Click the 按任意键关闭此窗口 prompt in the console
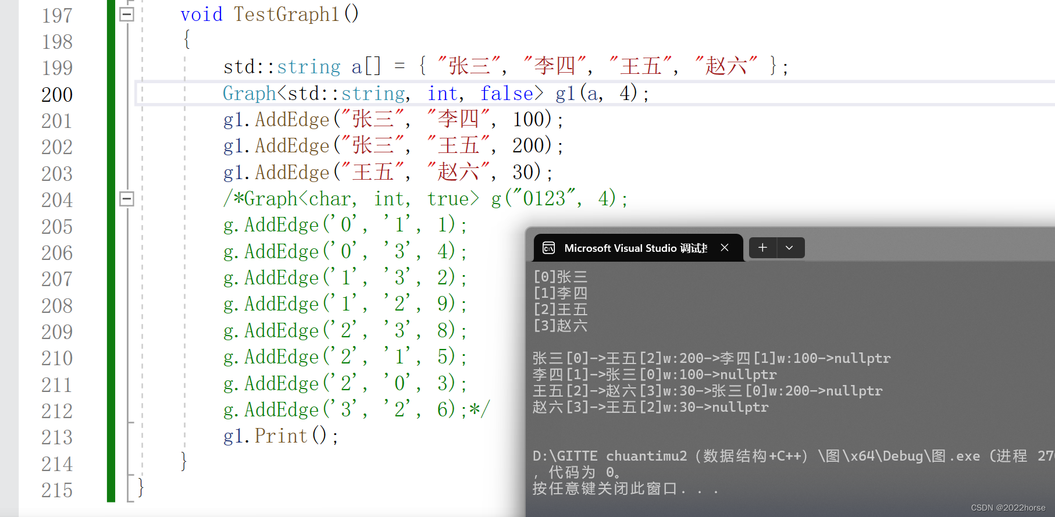Screen dimensions: 1055x517 pos(625,489)
